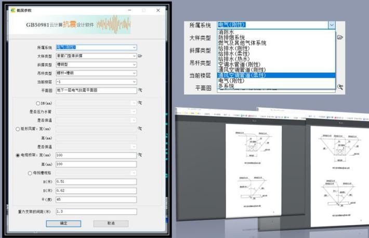Select the 矩形风管 radio button
Screen dimensions: 369x238
coord(18,129)
